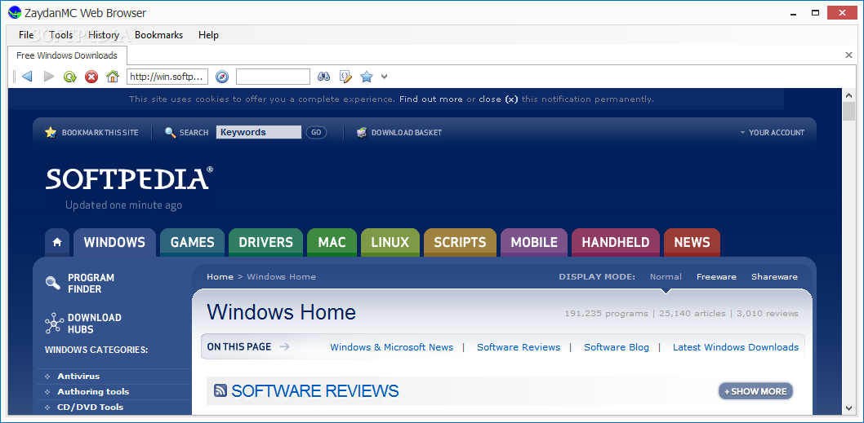
Task: Open the History menu
Action: [104, 35]
